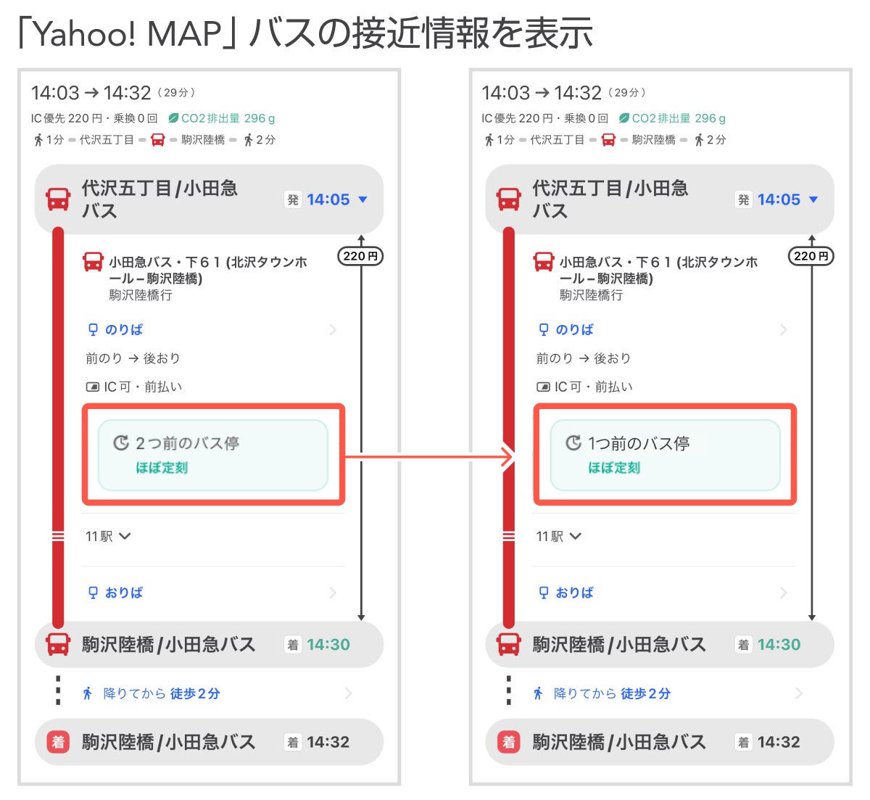Open おりば link in left panel
Screen dimensions: 870x800
[x=124, y=593]
